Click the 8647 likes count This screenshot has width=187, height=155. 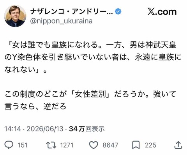point(110,145)
